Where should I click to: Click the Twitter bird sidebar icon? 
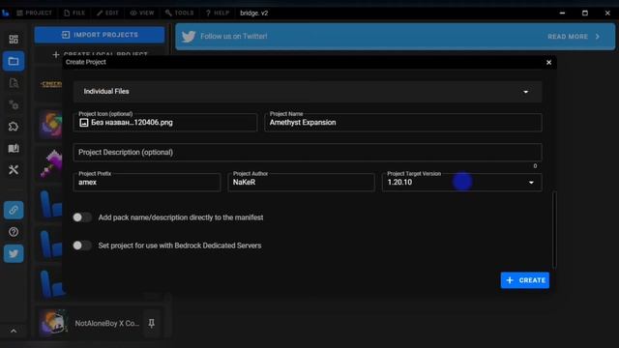(x=14, y=253)
